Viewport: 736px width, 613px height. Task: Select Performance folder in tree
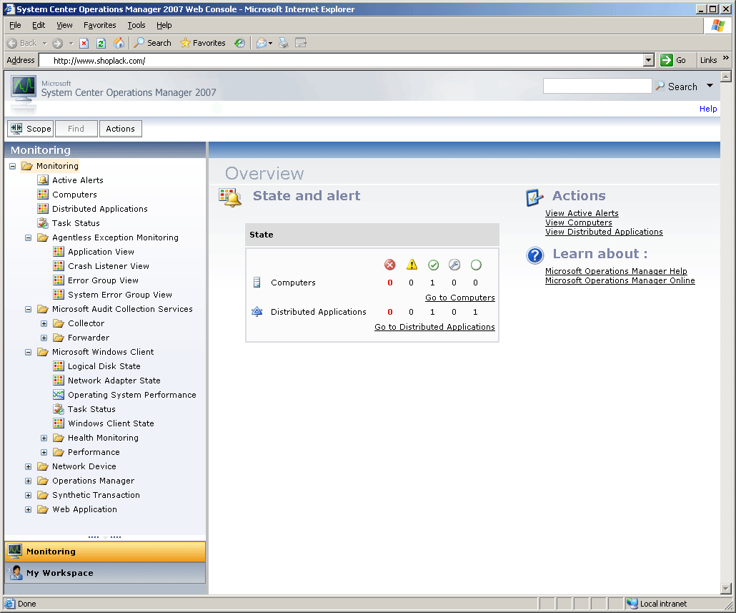coord(94,452)
